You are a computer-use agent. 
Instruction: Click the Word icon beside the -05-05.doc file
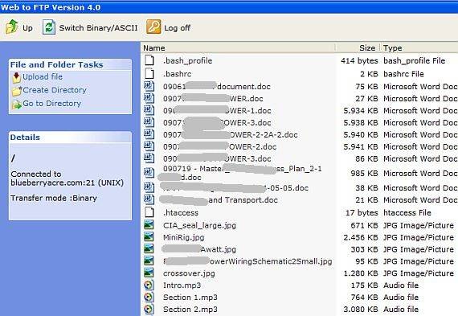point(149,187)
